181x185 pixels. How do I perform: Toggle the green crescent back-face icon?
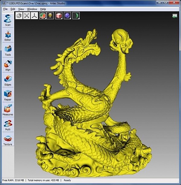click(x=76, y=16)
